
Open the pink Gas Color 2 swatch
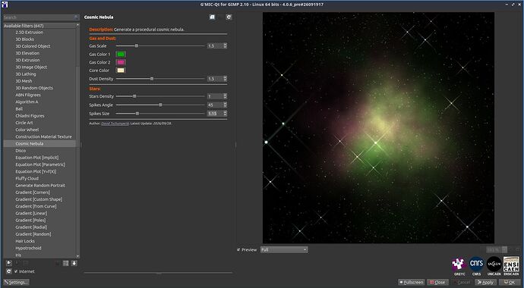[x=121, y=62]
